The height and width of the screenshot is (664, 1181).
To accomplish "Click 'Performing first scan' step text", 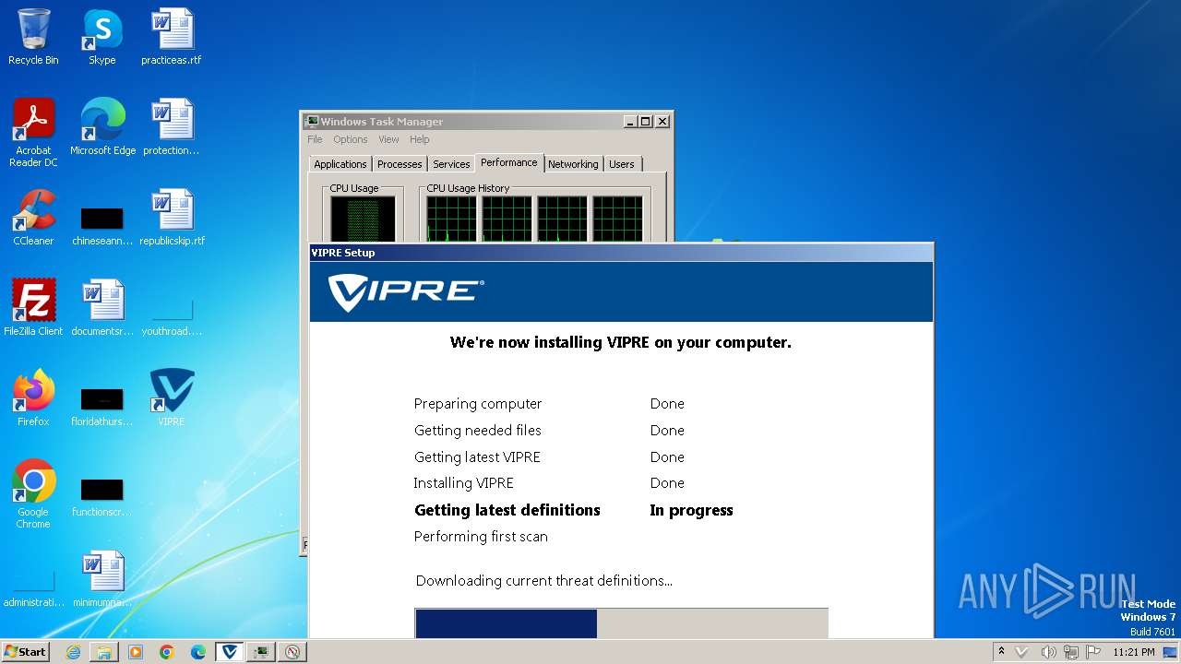I will point(481,537).
